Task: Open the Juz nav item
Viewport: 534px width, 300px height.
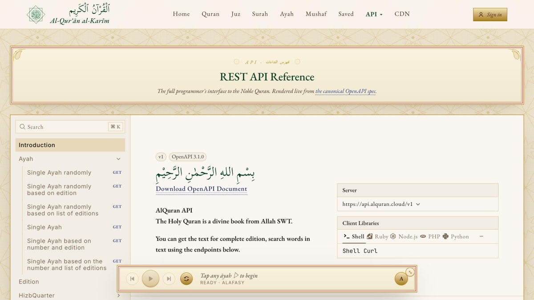Action: click(236, 14)
